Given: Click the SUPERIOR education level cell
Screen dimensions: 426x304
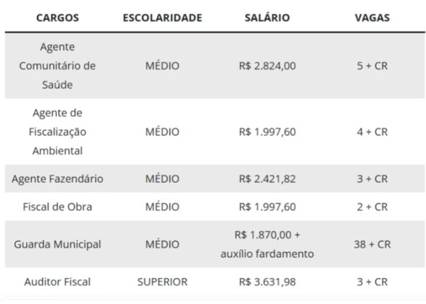Looking at the screenshot, I should [162, 281].
